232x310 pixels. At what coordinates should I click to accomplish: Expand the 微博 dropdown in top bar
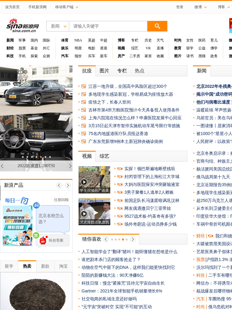pyautogui.click(x=201, y=7)
